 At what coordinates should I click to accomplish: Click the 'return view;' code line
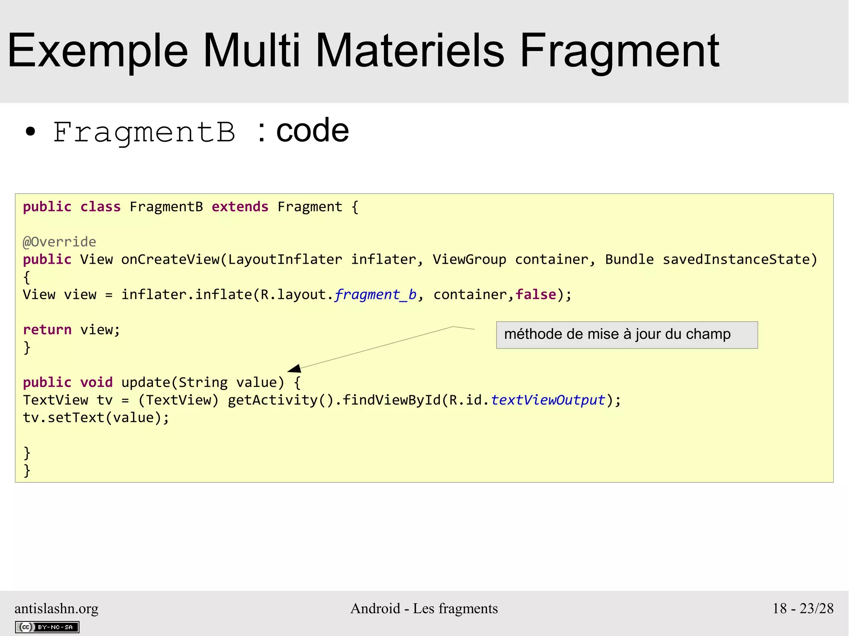[x=71, y=330]
